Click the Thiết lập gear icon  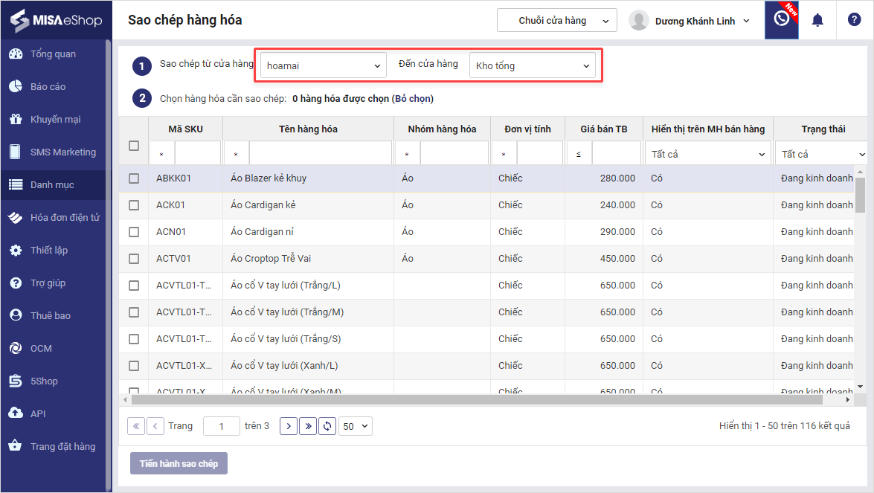[x=15, y=250]
